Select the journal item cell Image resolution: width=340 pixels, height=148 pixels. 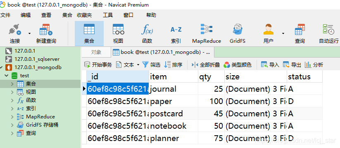174,89
